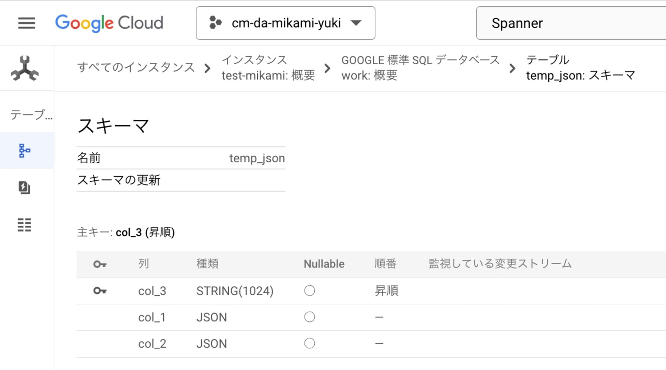Click temp_json name value
Image resolution: width=666 pixels, height=370 pixels.
257,158
